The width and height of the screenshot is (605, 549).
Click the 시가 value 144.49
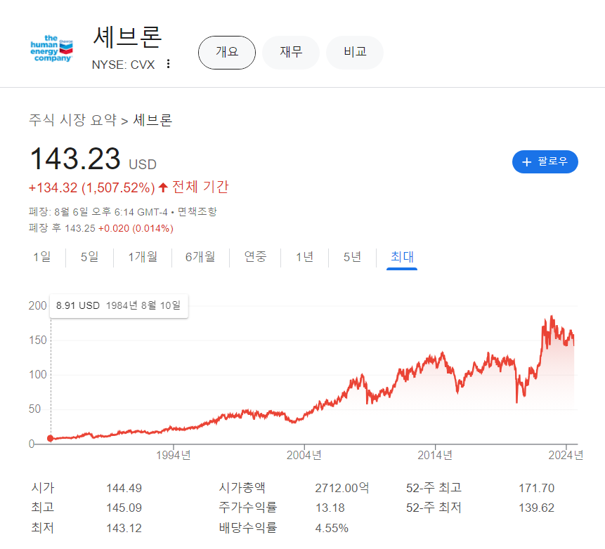124,488
